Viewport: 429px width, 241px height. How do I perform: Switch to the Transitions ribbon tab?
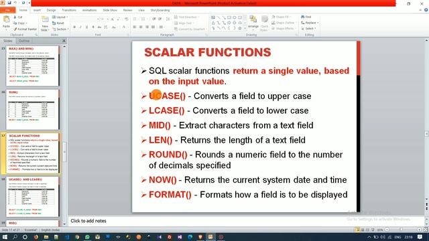click(x=69, y=10)
